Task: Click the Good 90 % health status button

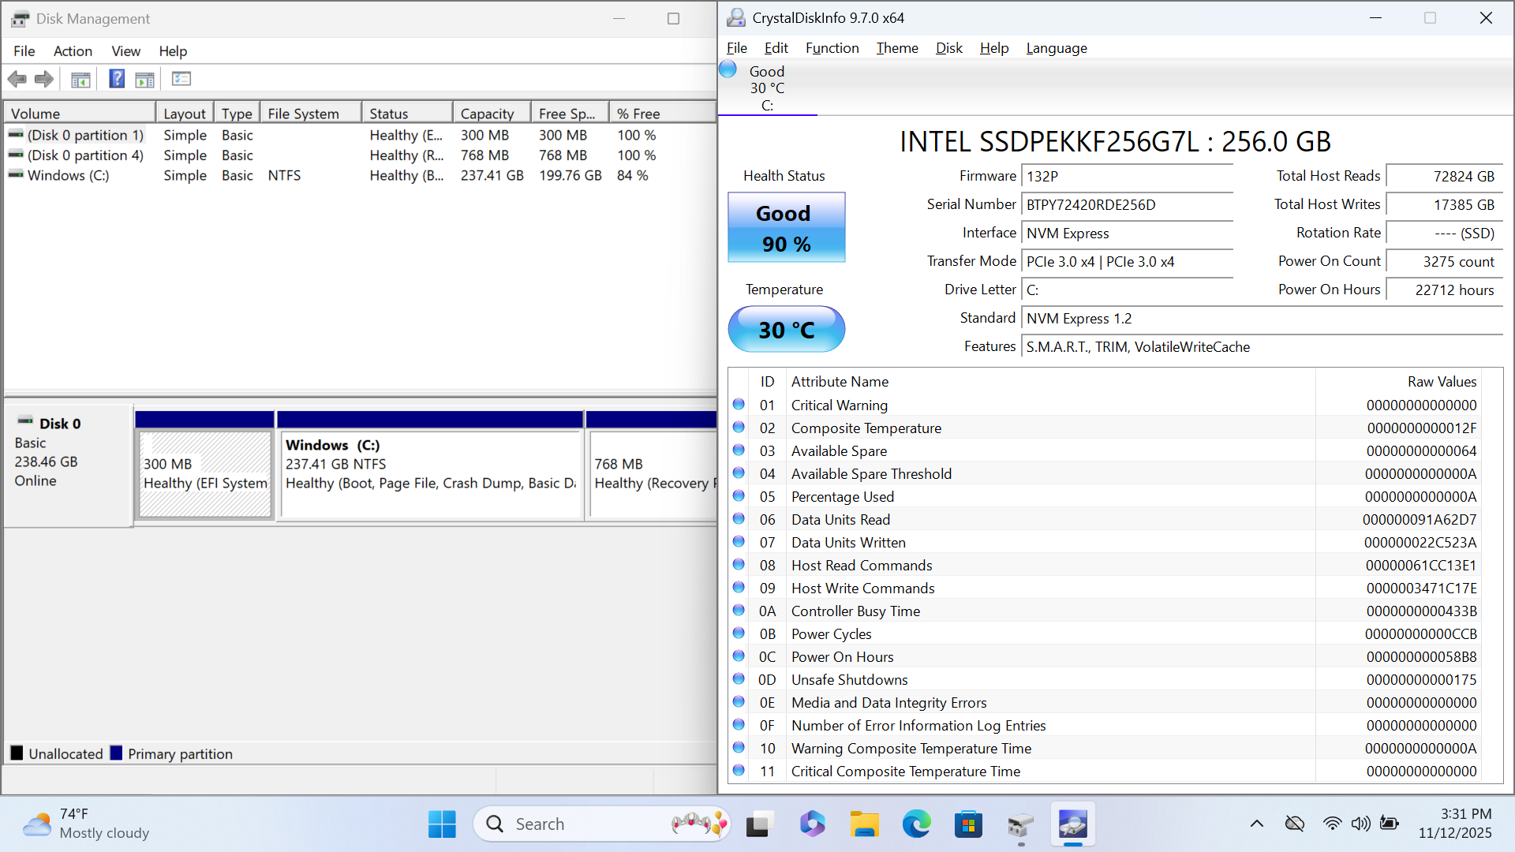Action: pyautogui.click(x=786, y=228)
